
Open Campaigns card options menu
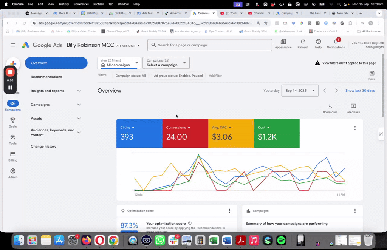355,211
